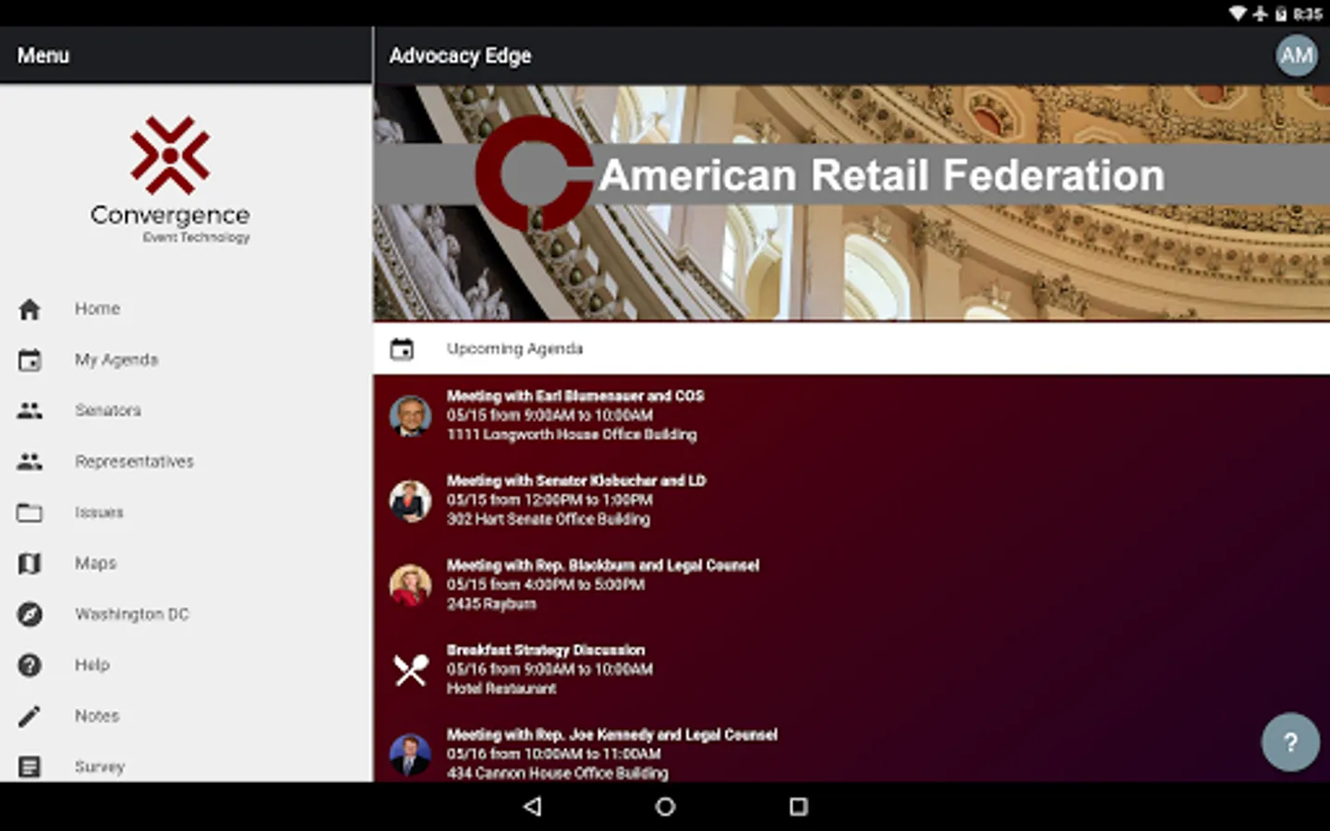This screenshot has height=831, width=1330.
Task: Tap Senator Klobuchar's photo thumbnail
Action: click(x=411, y=500)
